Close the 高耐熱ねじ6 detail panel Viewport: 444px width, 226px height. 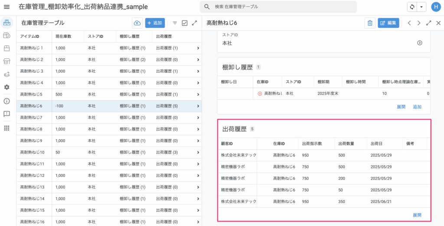click(x=438, y=23)
